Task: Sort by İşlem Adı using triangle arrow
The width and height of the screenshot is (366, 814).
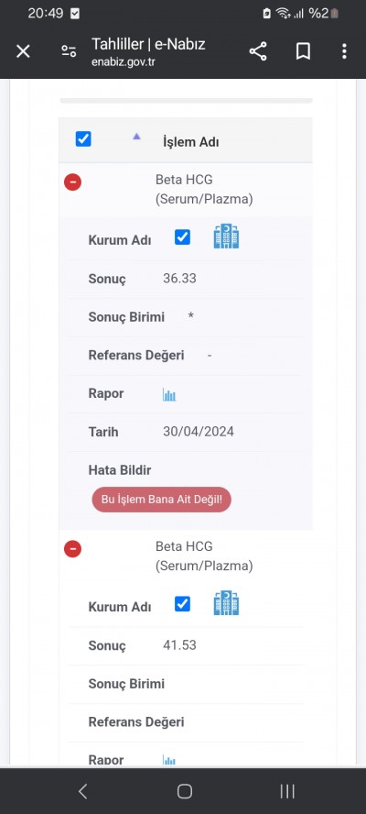Action: 136,137
